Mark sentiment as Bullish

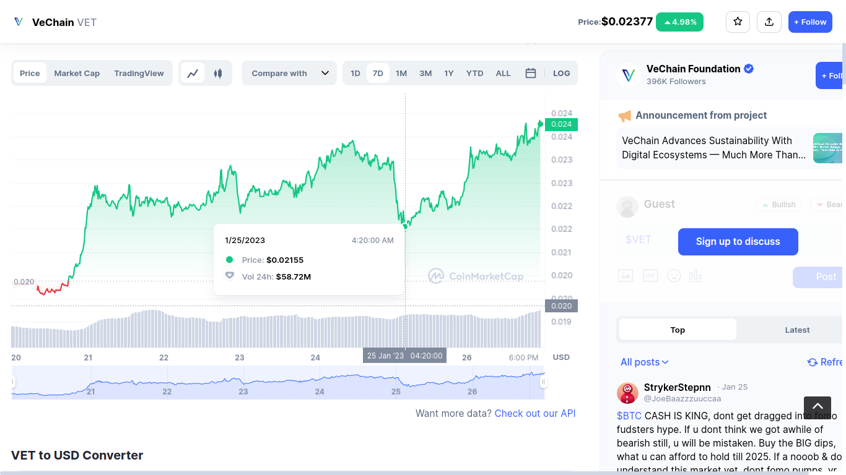778,205
